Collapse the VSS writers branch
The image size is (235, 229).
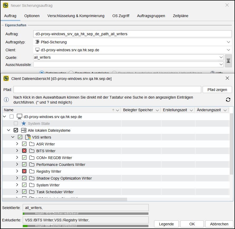coord(13,137)
